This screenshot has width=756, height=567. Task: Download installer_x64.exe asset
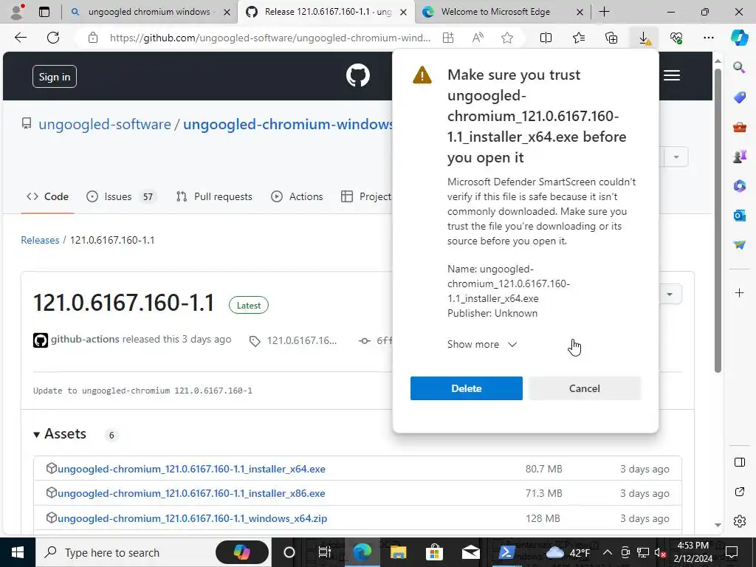191,469
